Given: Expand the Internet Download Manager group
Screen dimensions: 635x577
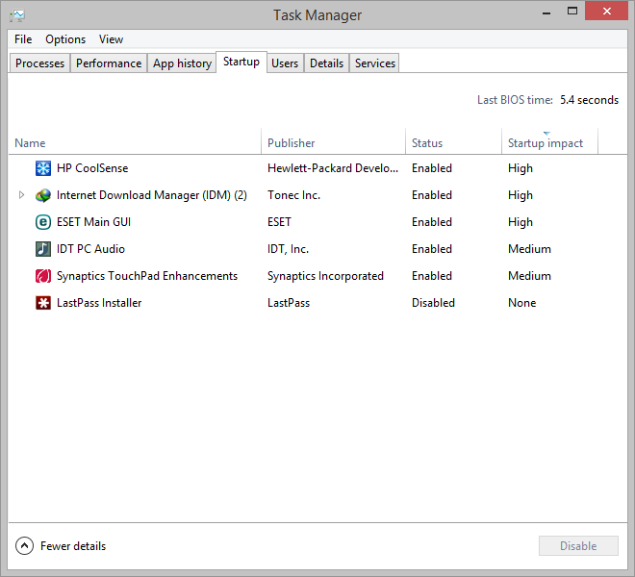Looking at the screenshot, I should tap(21, 195).
